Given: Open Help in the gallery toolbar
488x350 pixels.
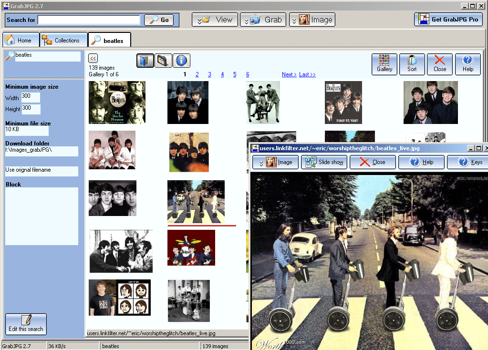Looking at the screenshot, I should tap(467, 64).
